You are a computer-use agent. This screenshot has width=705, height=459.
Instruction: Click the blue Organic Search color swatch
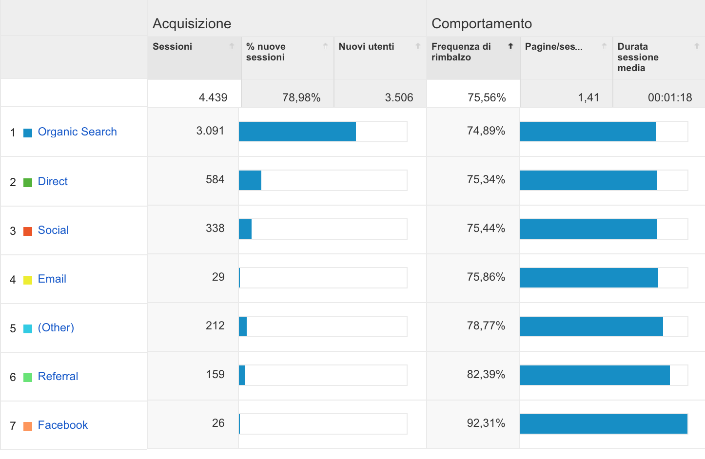point(28,133)
